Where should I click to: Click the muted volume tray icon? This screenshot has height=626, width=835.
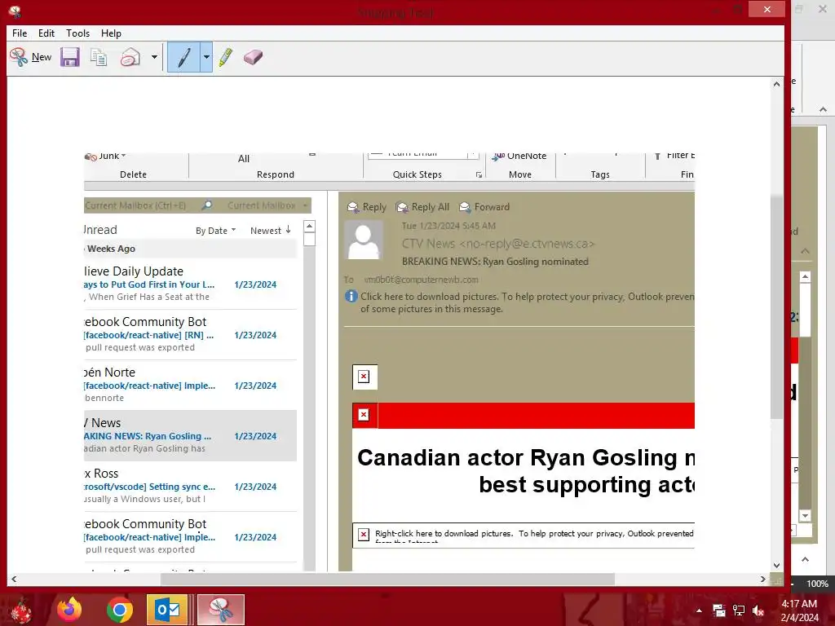(x=758, y=611)
